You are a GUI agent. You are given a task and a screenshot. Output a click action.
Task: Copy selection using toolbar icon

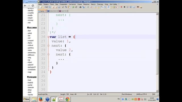tap(66, 7)
